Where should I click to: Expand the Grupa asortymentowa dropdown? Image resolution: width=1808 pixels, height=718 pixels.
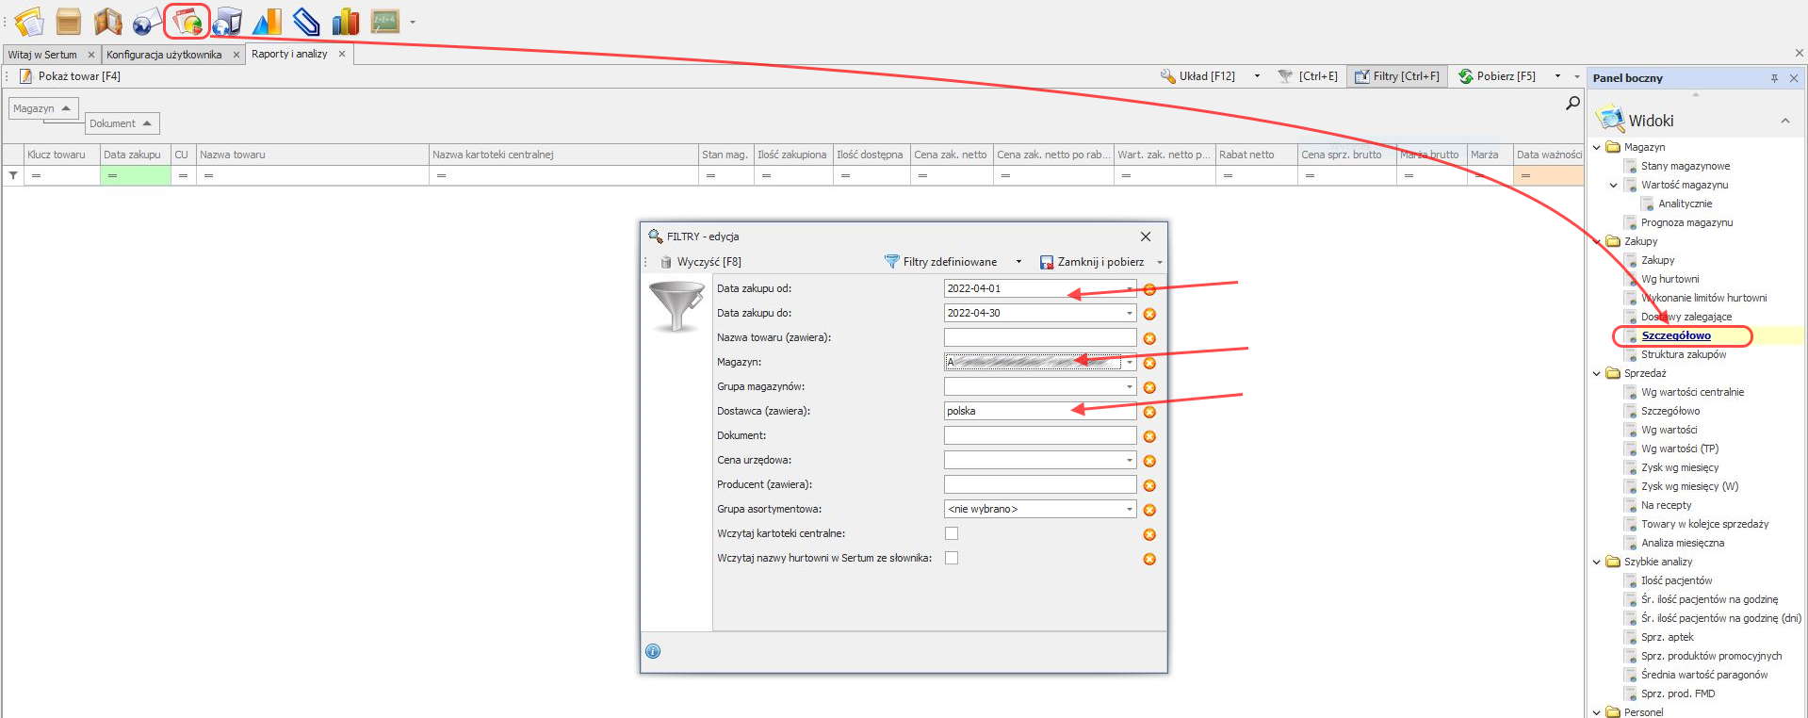click(x=1129, y=509)
